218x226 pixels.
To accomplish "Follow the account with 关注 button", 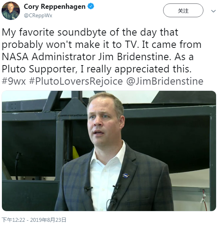I will 183,10.
